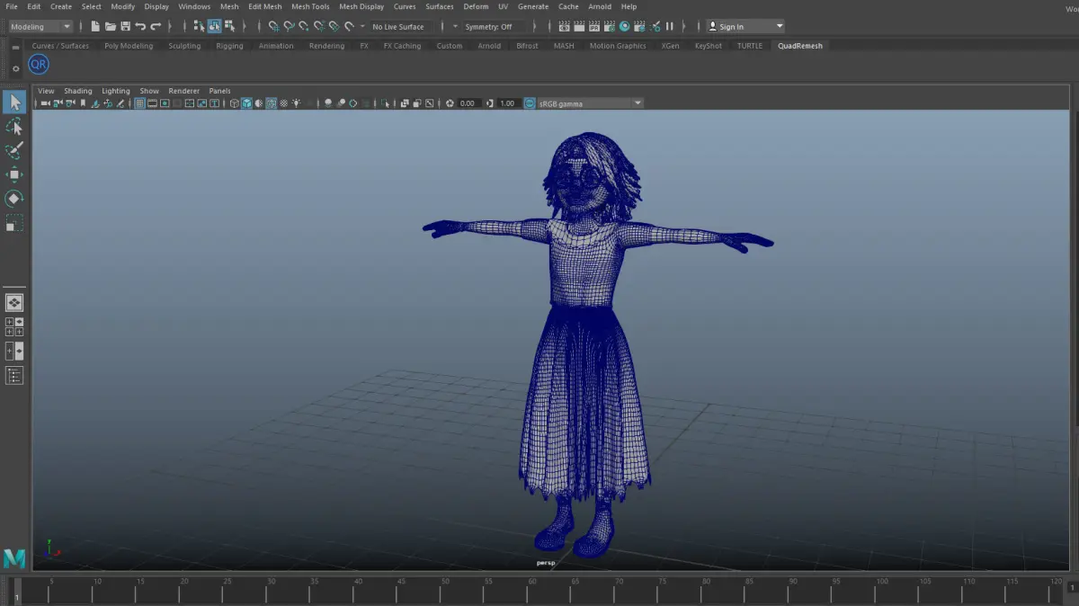
Task: Click frame 60 on the time slider
Action: point(532,589)
